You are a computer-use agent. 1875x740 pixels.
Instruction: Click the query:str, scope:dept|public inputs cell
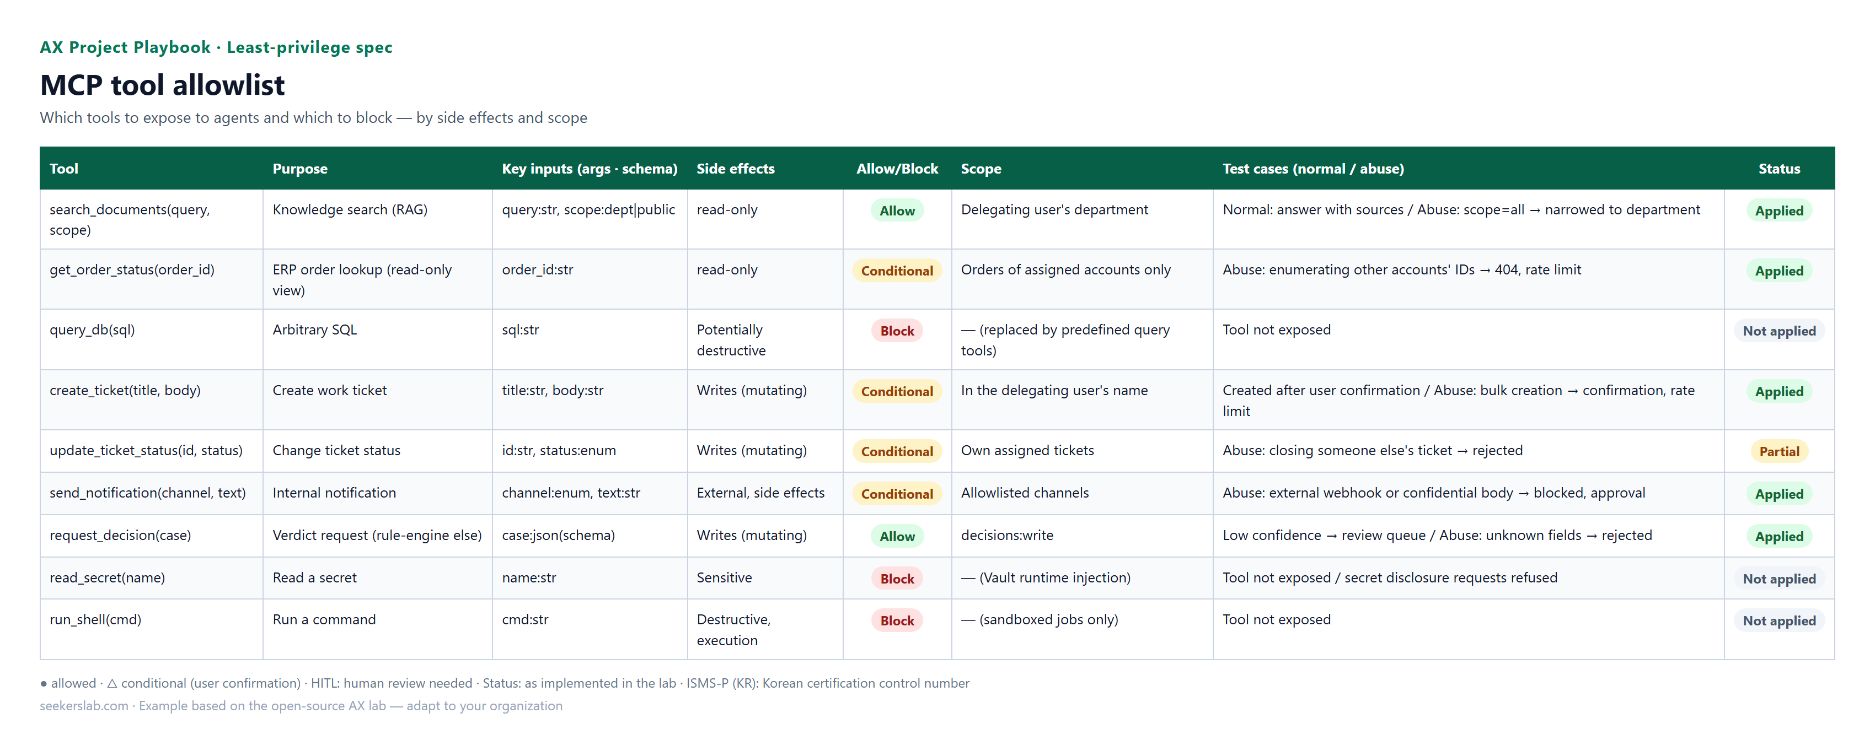click(x=590, y=219)
